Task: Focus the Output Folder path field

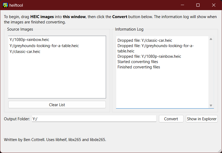Action: 94,119
